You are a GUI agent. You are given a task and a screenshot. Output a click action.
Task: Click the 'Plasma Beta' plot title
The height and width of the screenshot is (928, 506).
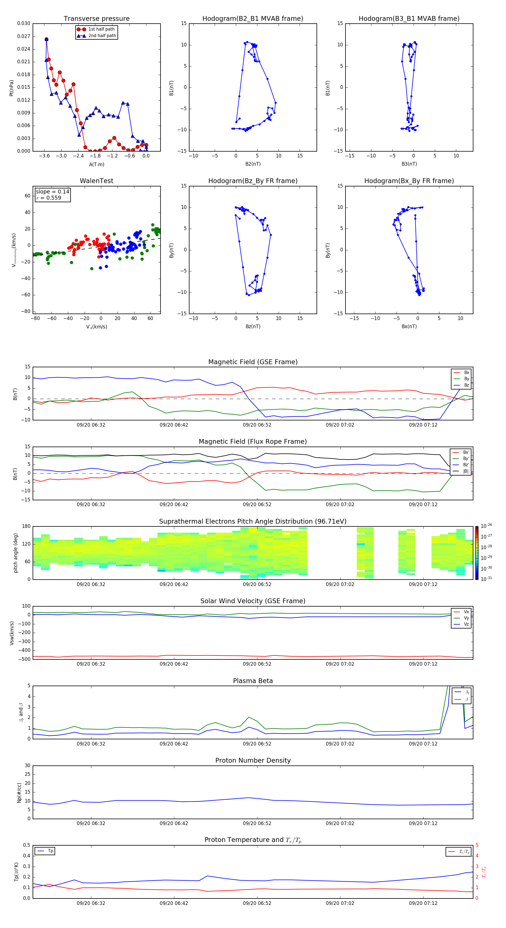click(x=253, y=681)
